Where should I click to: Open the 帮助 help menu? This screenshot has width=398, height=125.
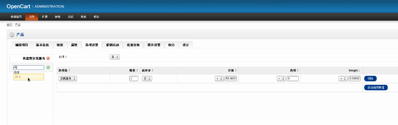click(96, 17)
